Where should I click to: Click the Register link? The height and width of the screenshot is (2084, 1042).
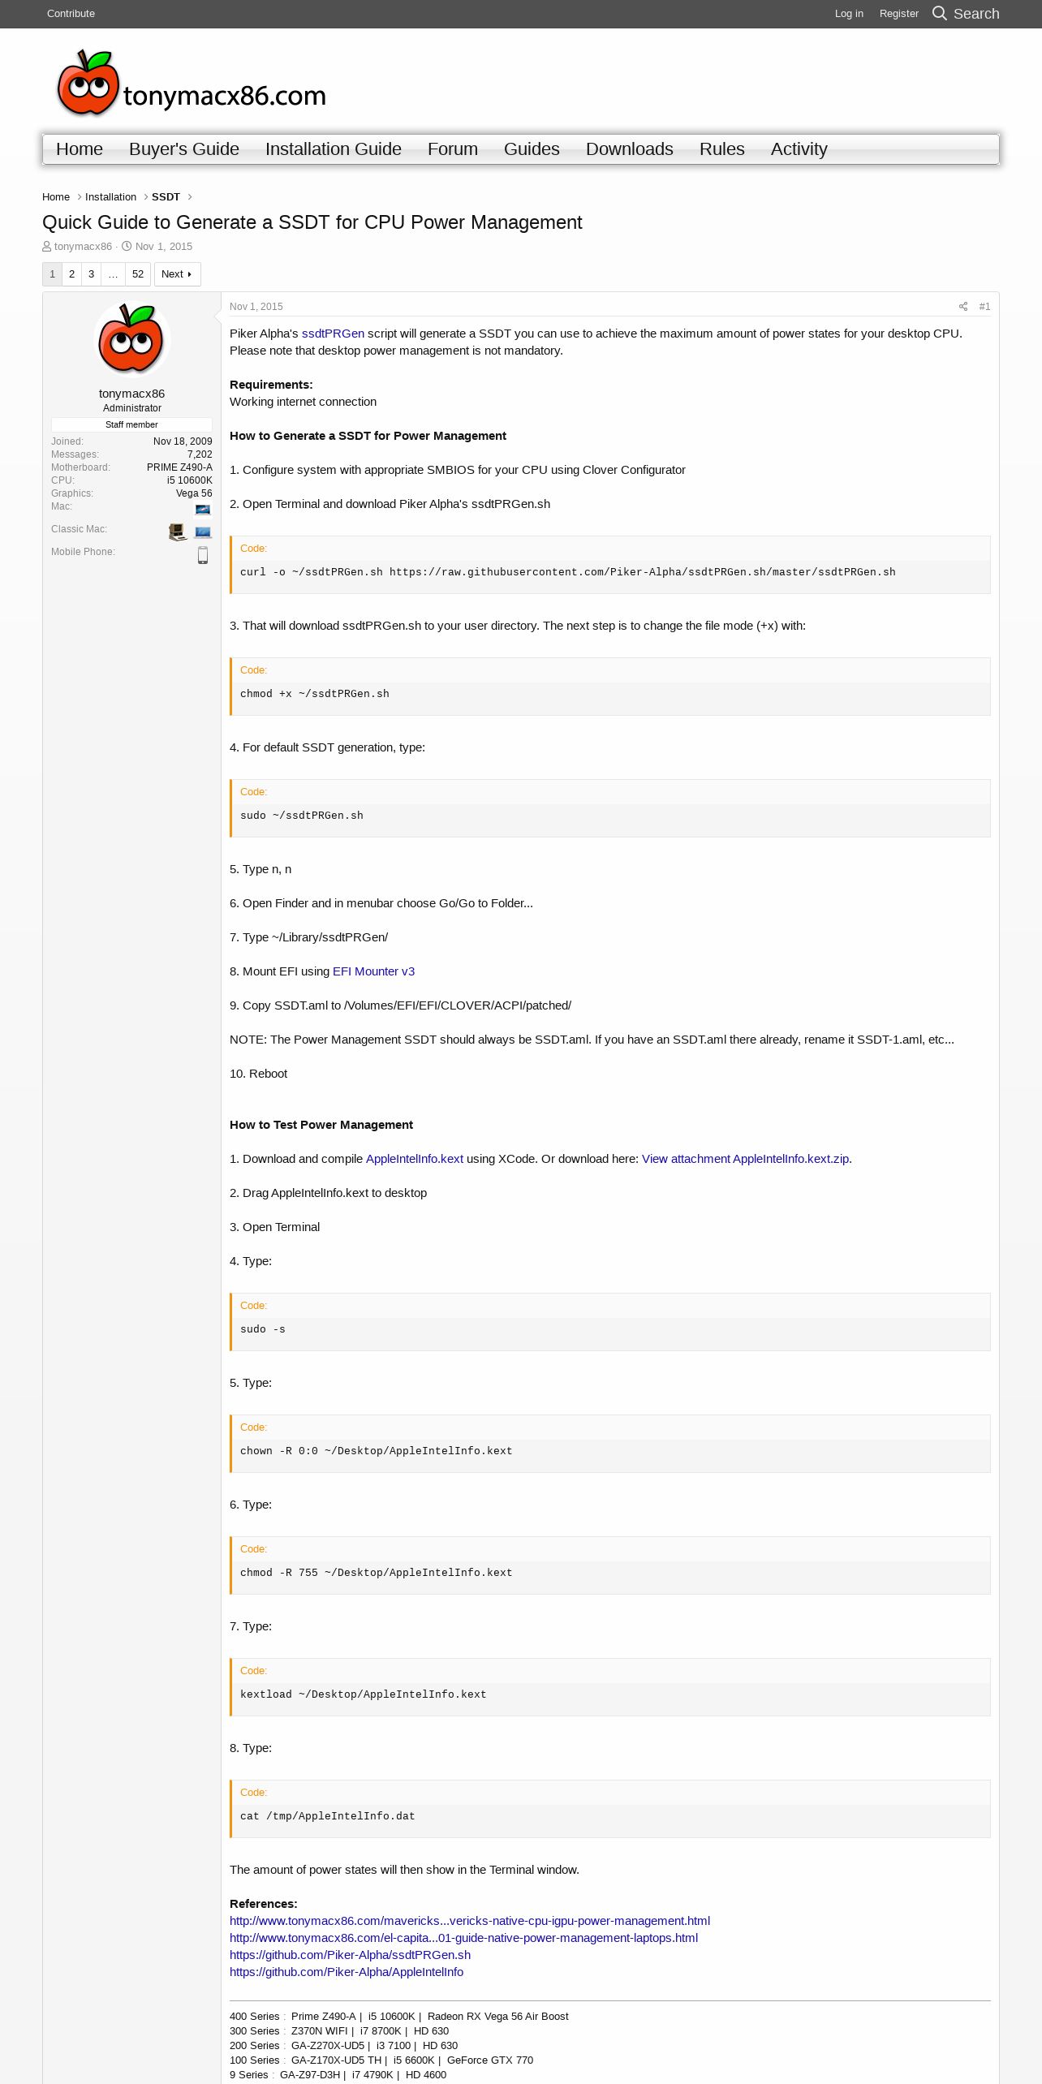[x=899, y=14]
